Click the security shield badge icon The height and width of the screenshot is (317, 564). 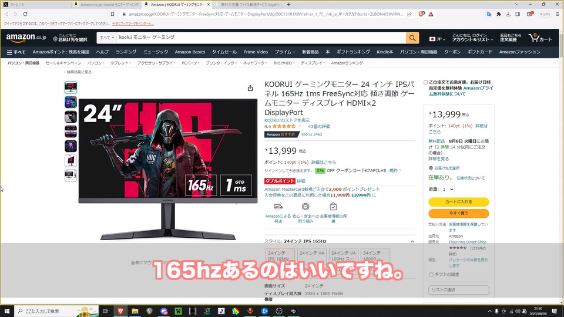coord(305,207)
